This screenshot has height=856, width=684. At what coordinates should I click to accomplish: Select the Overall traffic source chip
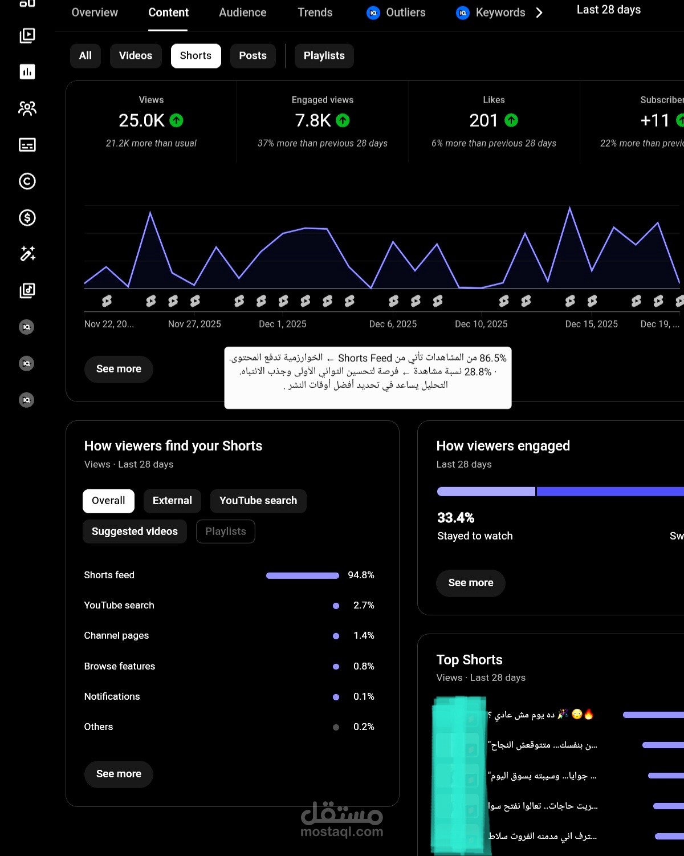point(108,501)
